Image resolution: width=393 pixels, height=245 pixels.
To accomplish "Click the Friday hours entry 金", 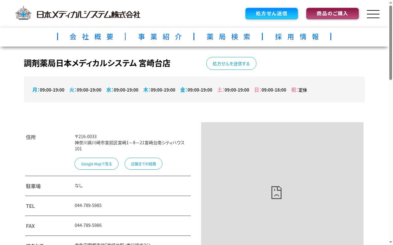I will tap(196, 90).
